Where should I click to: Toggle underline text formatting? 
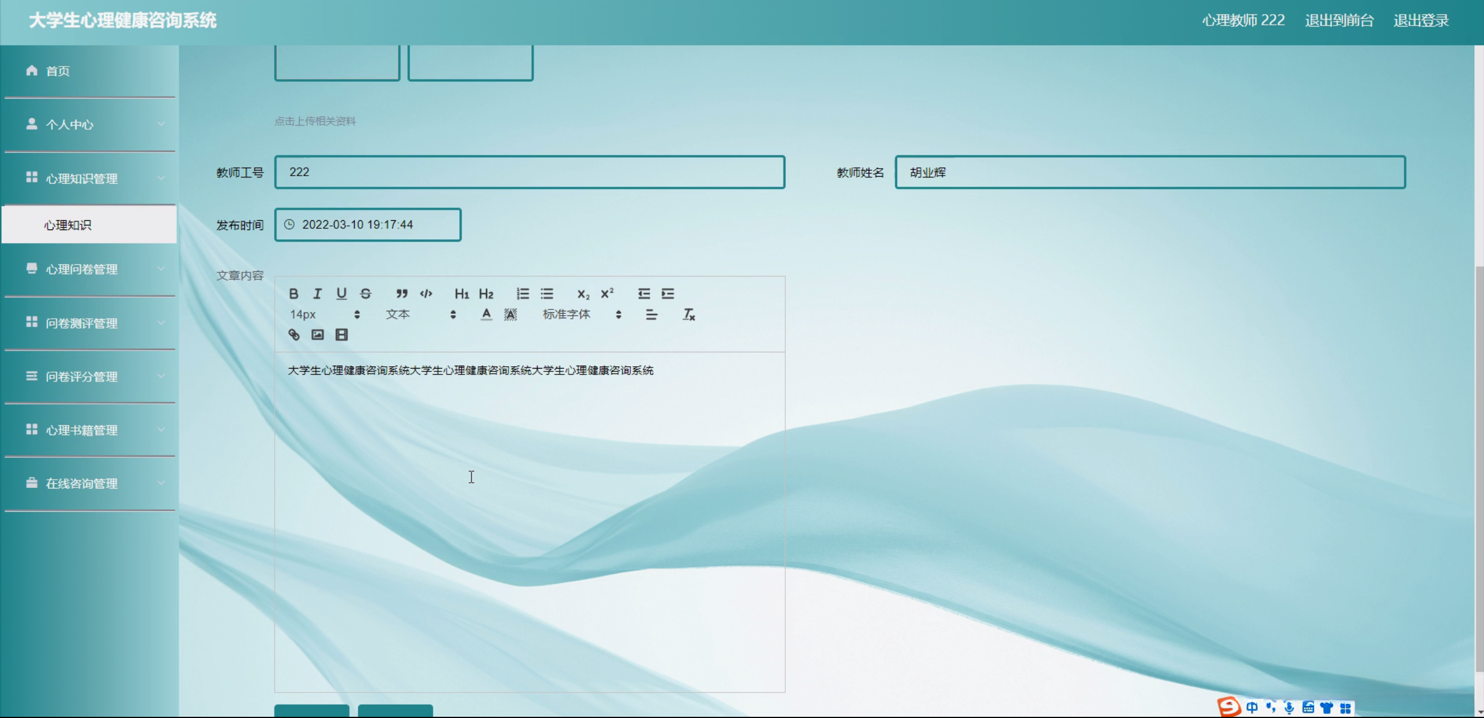(x=342, y=294)
